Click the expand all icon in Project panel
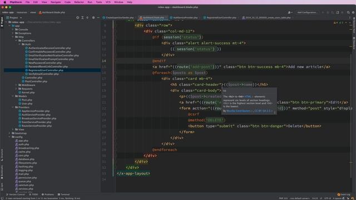 82,17
